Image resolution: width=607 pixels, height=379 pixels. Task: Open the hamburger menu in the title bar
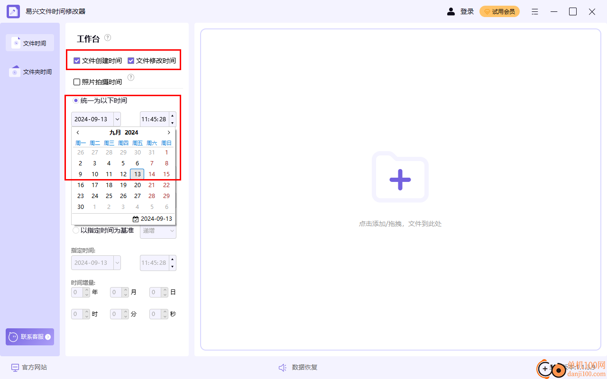point(535,11)
